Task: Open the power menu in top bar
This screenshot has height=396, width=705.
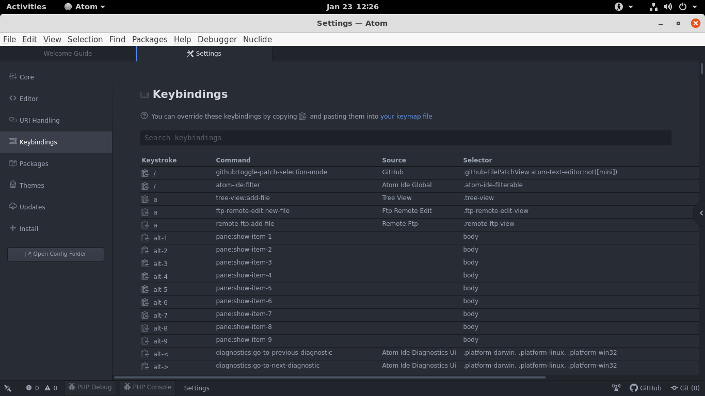Action: click(x=687, y=7)
